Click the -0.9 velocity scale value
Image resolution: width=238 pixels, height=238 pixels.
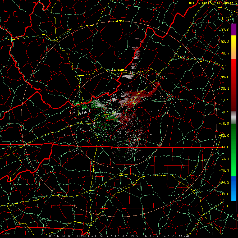coord(225,112)
